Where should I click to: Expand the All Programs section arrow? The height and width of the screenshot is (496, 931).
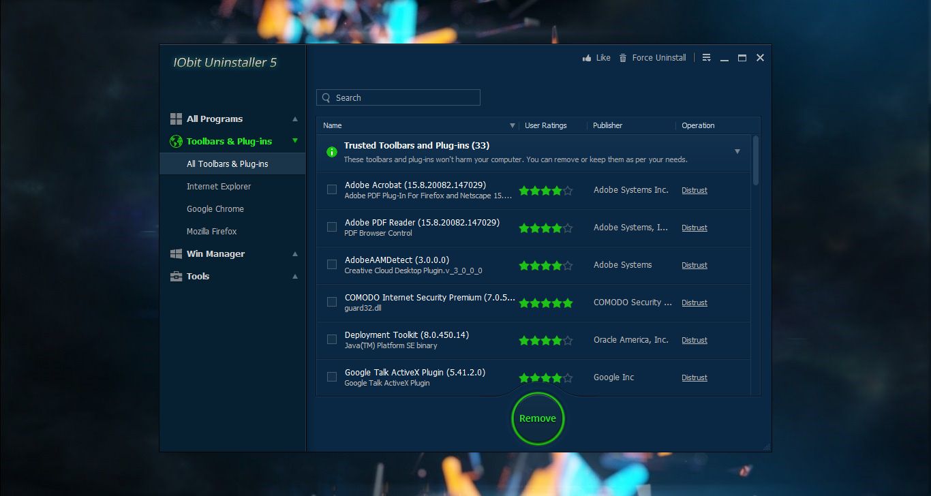click(x=295, y=119)
